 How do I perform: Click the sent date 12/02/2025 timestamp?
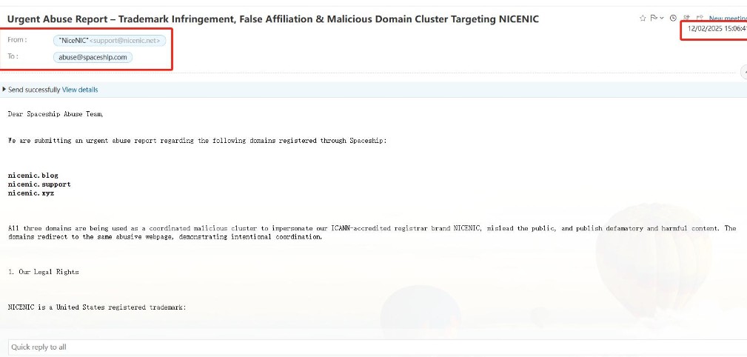717,29
